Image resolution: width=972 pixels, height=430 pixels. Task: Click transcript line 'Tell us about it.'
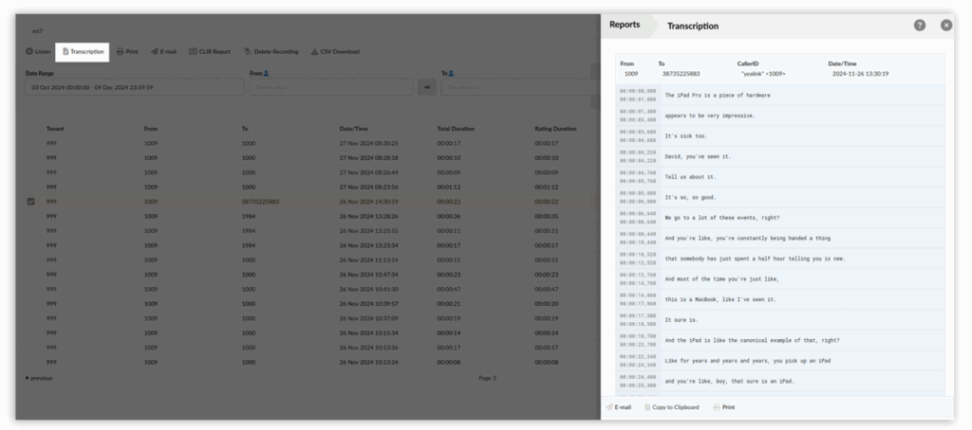690,177
